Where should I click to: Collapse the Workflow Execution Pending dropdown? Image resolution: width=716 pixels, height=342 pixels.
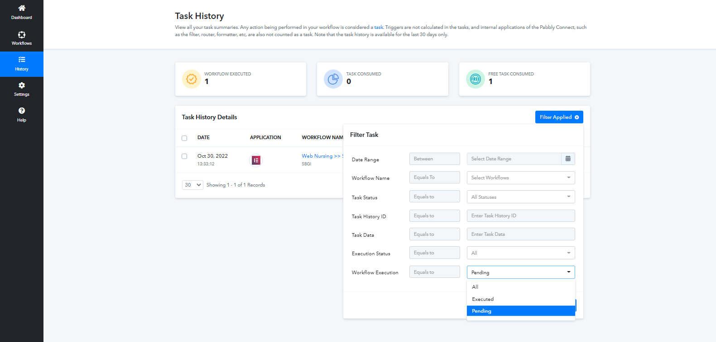[x=521, y=272]
